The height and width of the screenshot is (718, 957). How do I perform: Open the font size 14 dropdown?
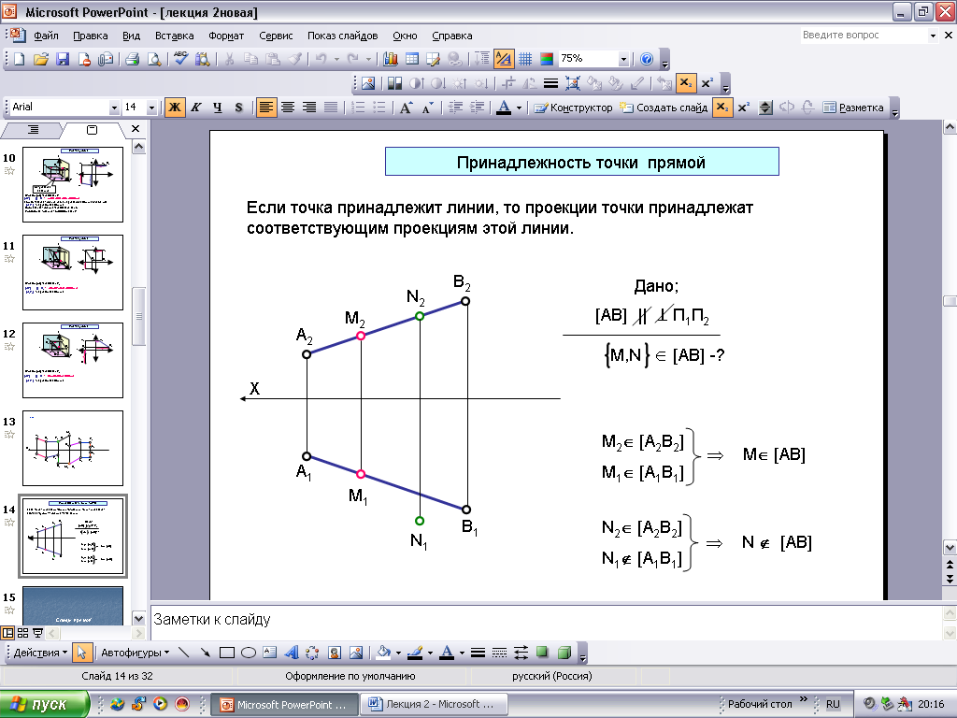(x=151, y=108)
